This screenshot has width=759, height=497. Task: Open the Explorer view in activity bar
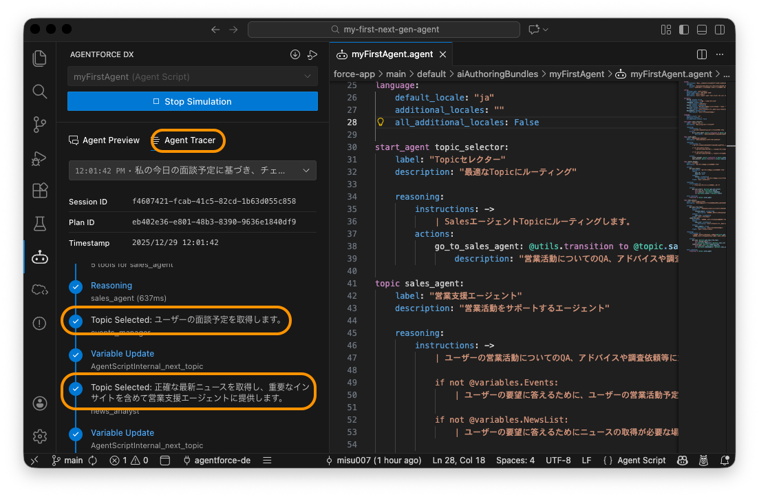pos(40,58)
